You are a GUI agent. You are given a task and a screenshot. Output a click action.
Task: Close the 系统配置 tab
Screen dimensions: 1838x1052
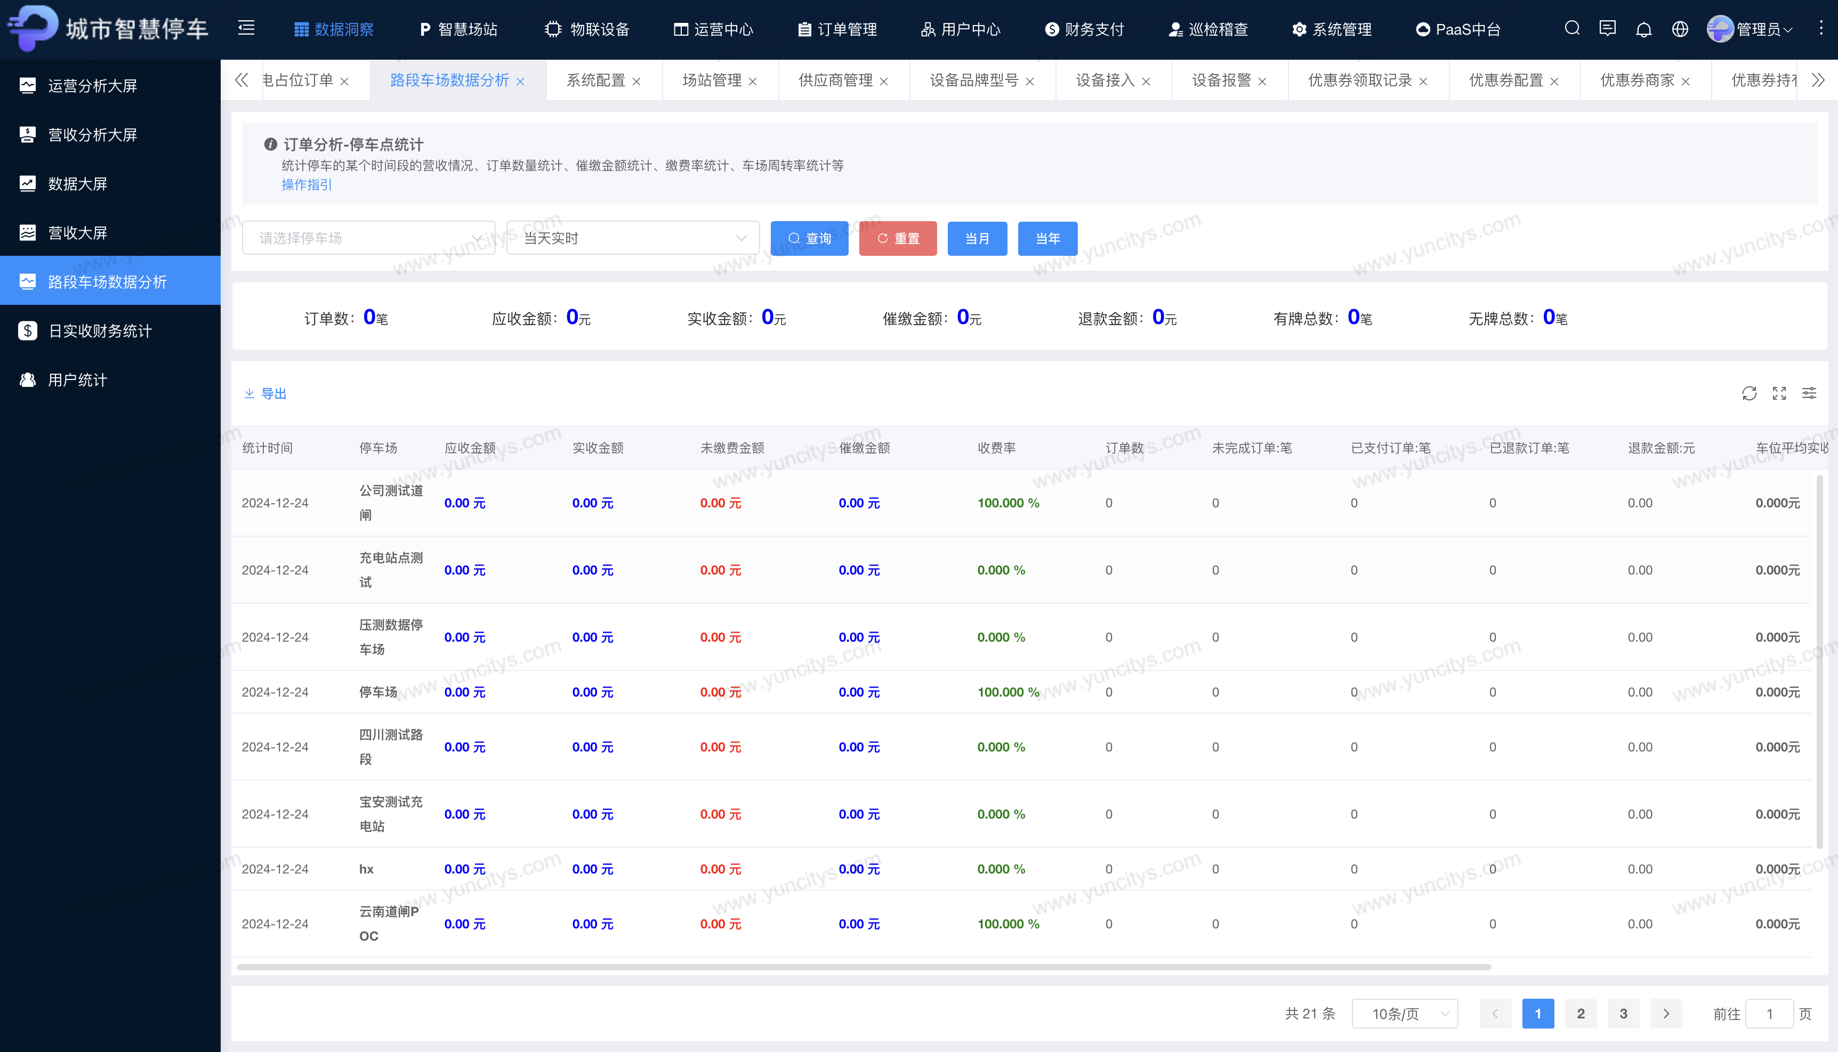(x=636, y=82)
